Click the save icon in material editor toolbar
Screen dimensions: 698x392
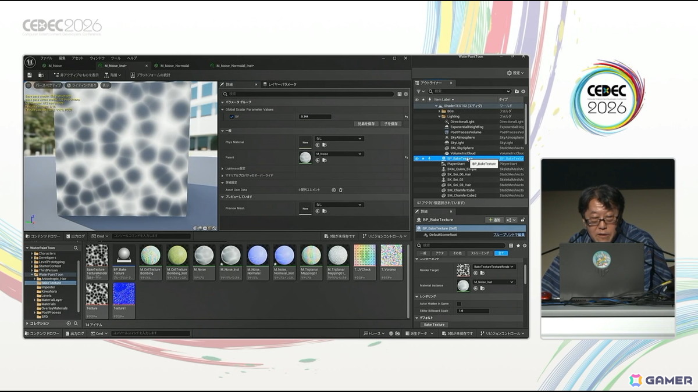click(30, 75)
